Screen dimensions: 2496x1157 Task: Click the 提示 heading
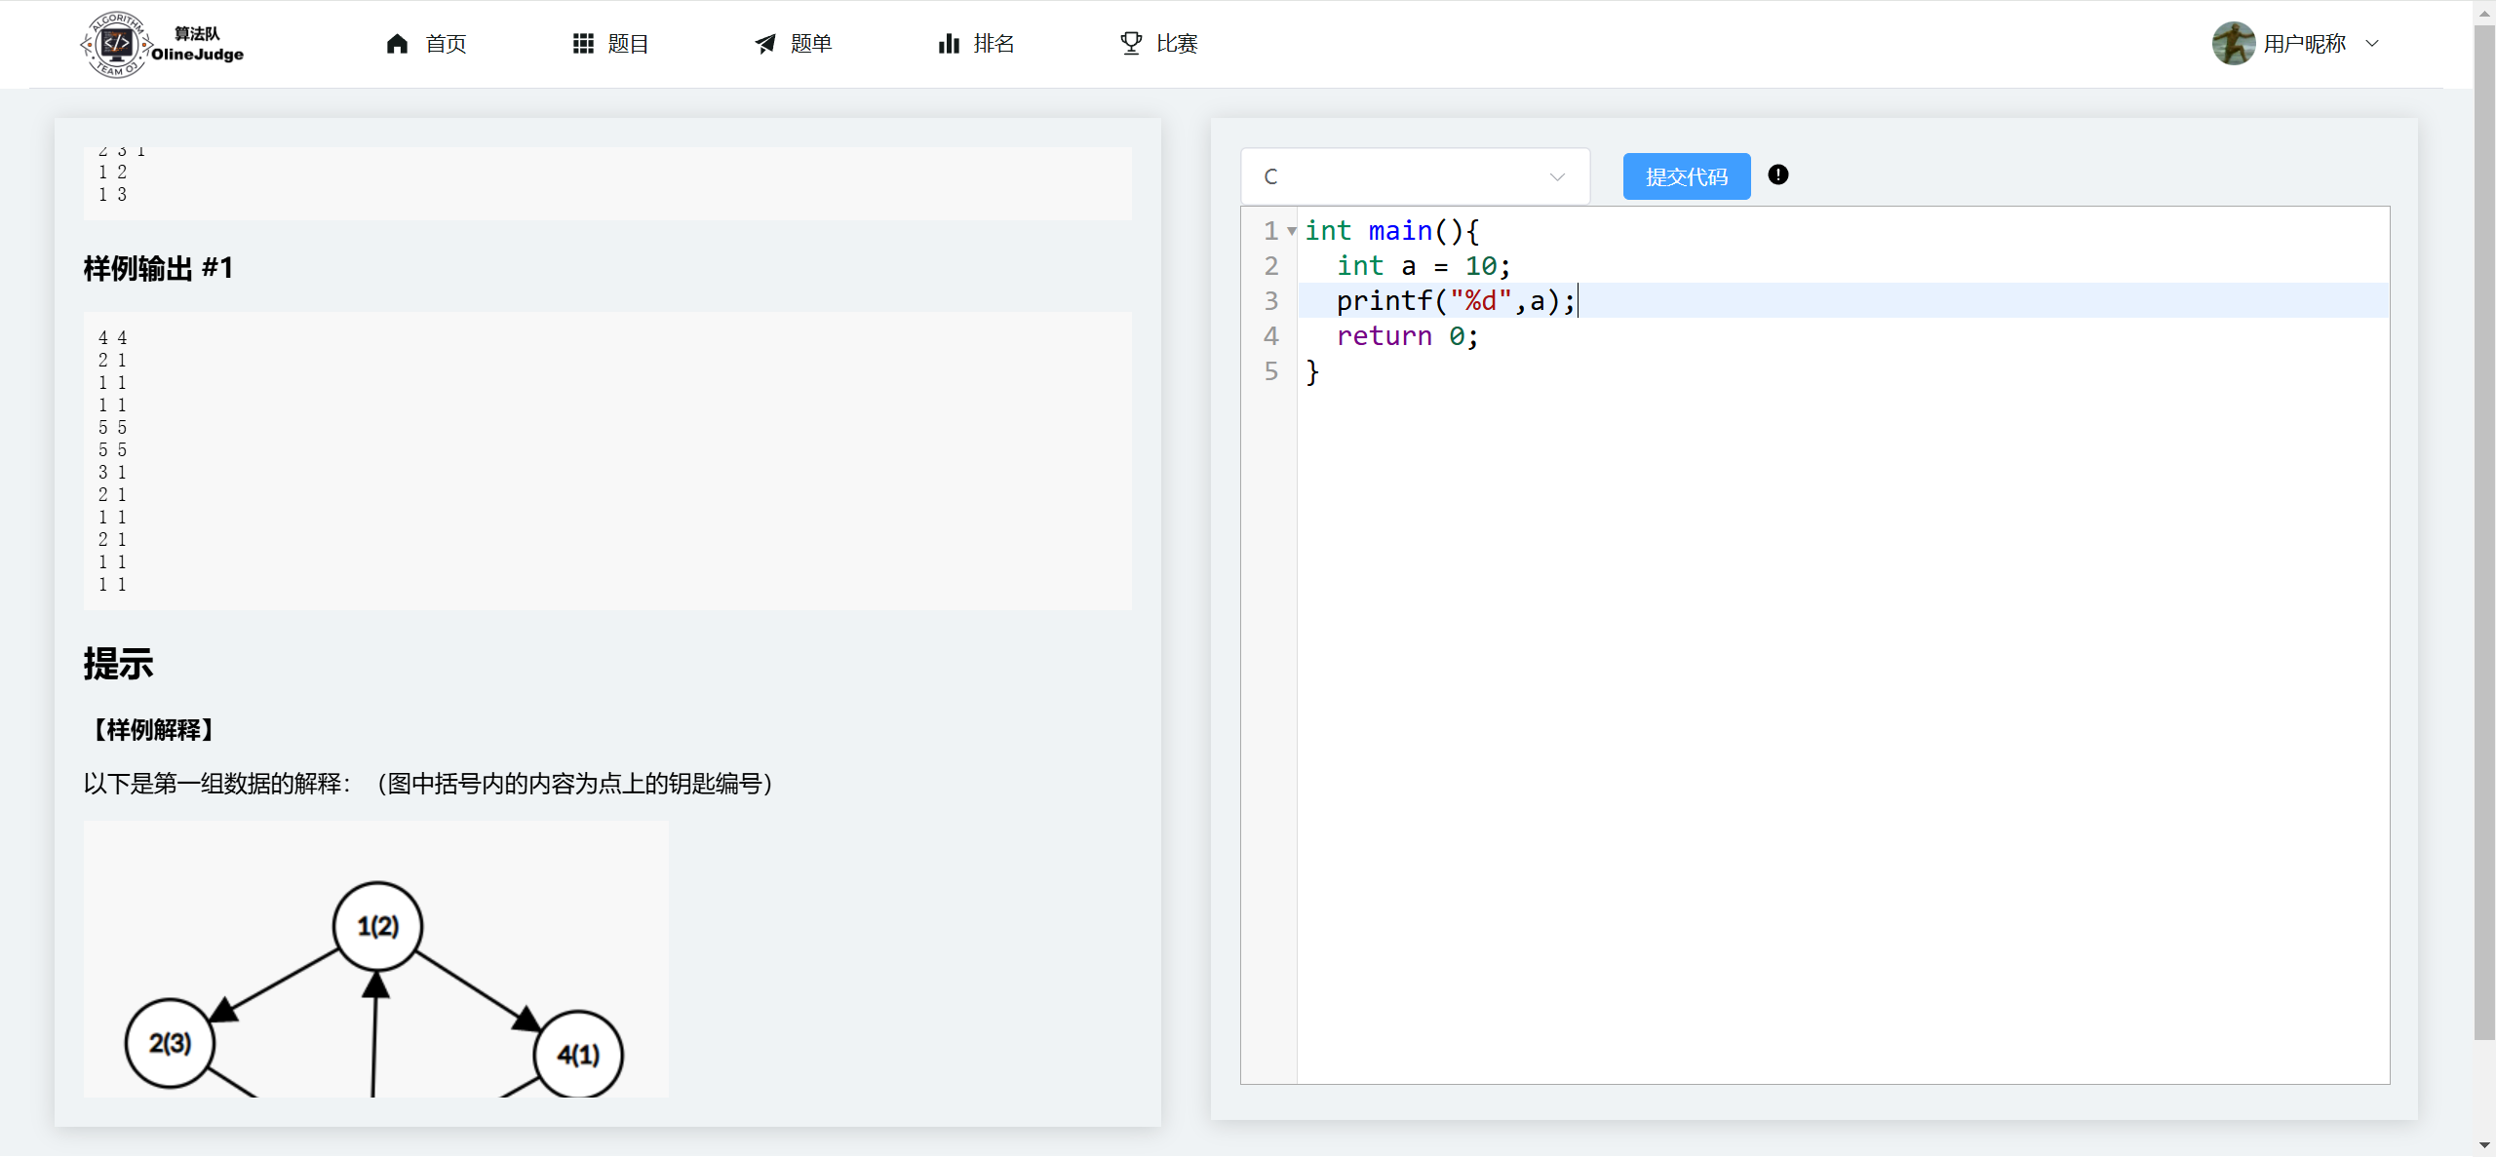118,664
